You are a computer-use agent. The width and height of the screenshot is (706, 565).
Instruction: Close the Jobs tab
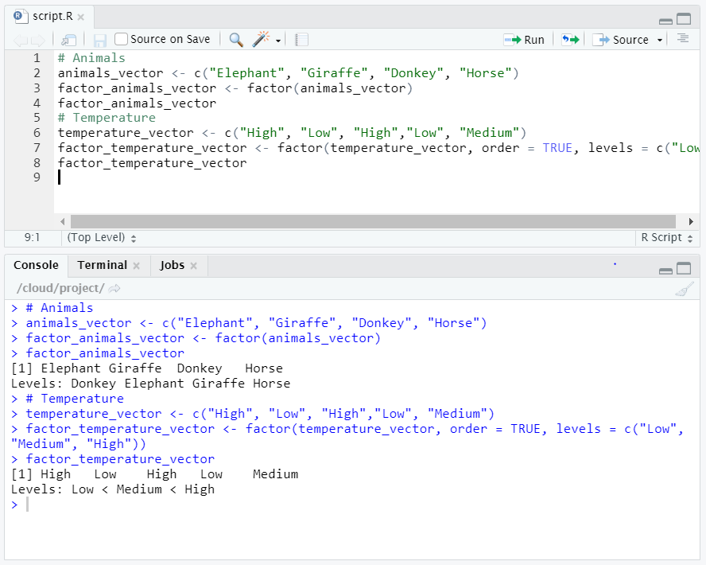[194, 266]
